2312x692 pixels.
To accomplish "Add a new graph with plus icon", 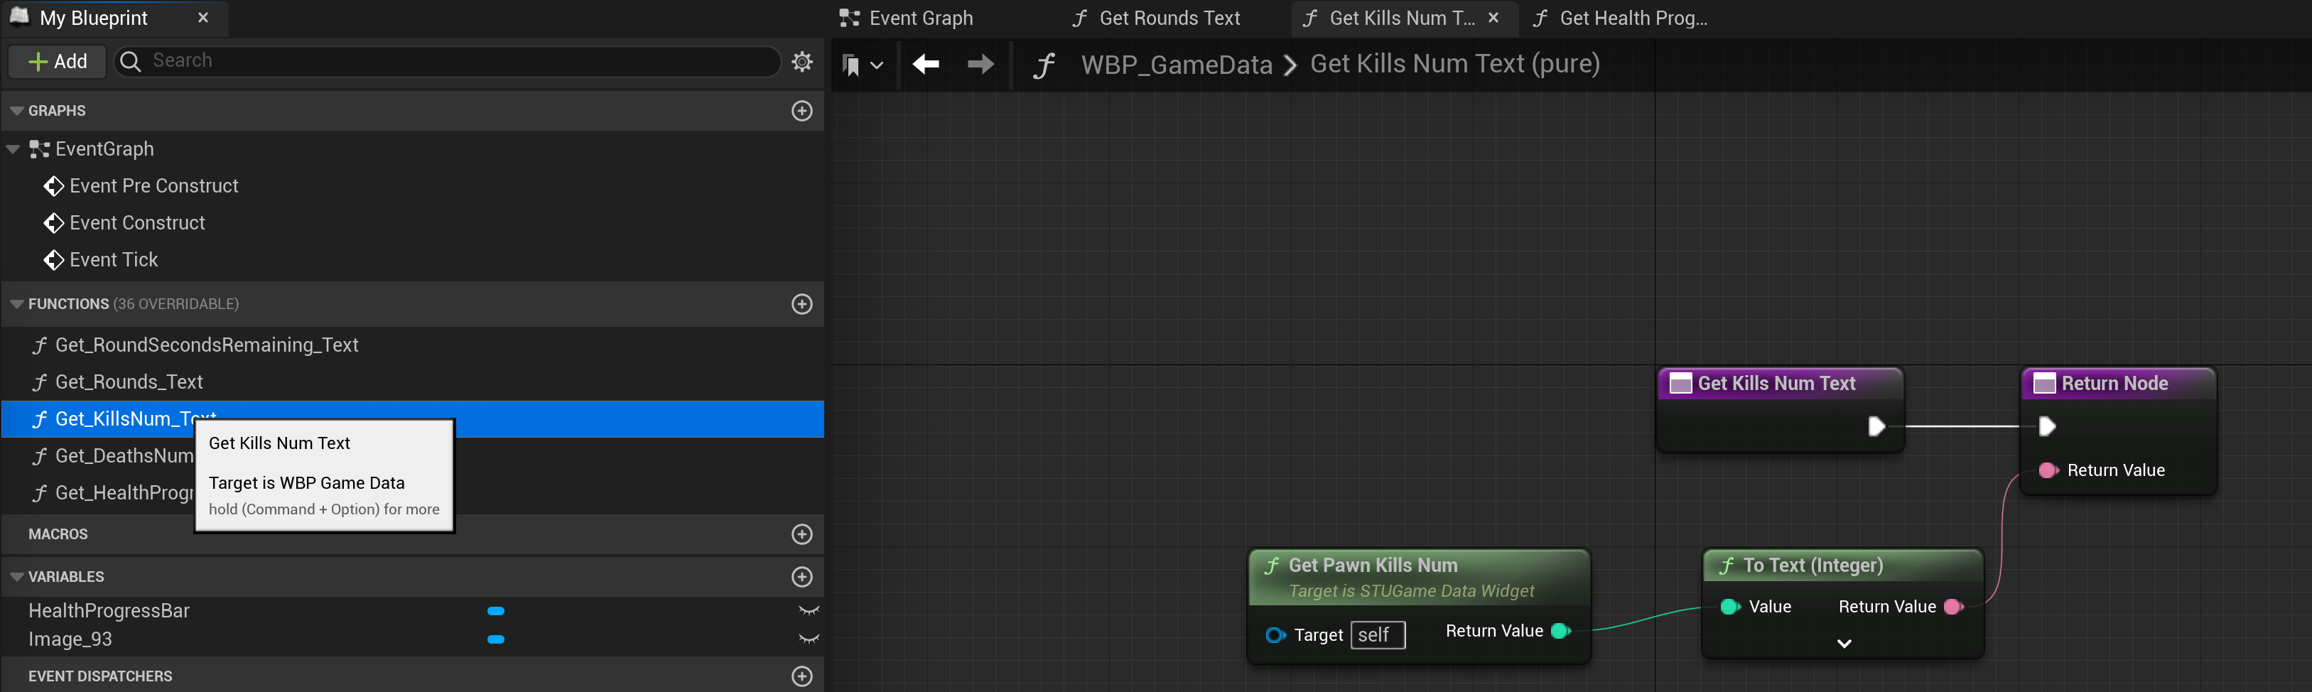I will [x=802, y=110].
